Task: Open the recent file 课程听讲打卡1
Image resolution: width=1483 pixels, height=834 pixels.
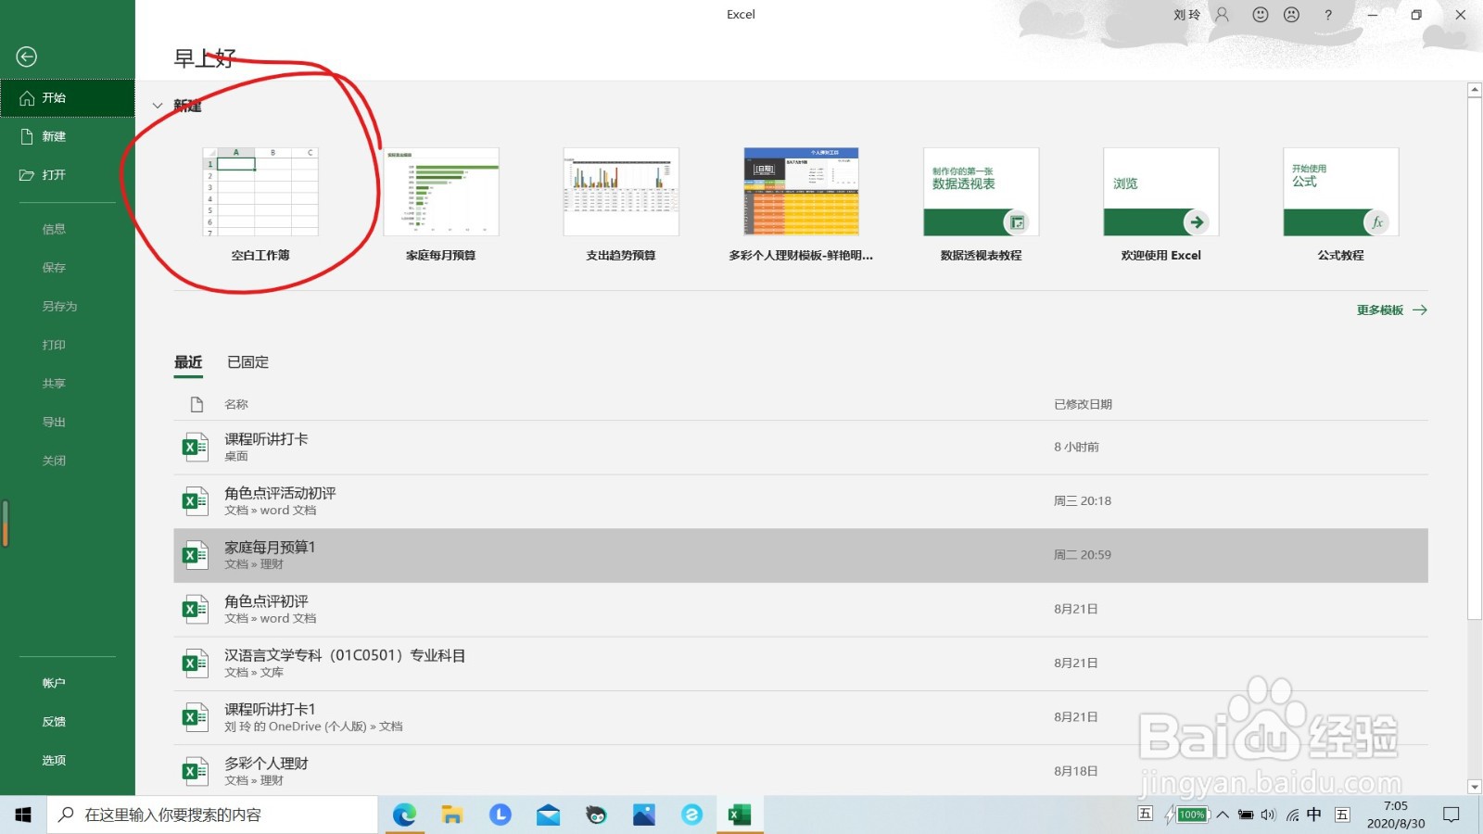Action: coord(801,718)
